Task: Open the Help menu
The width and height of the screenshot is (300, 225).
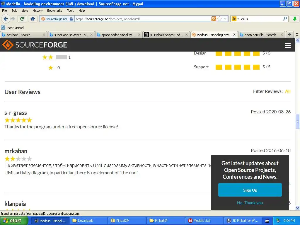Action: pos(81,11)
